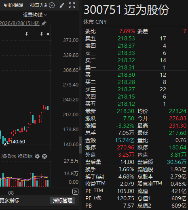
Task: Click the 内盘 value 3.81万
Action: (178, 155)
